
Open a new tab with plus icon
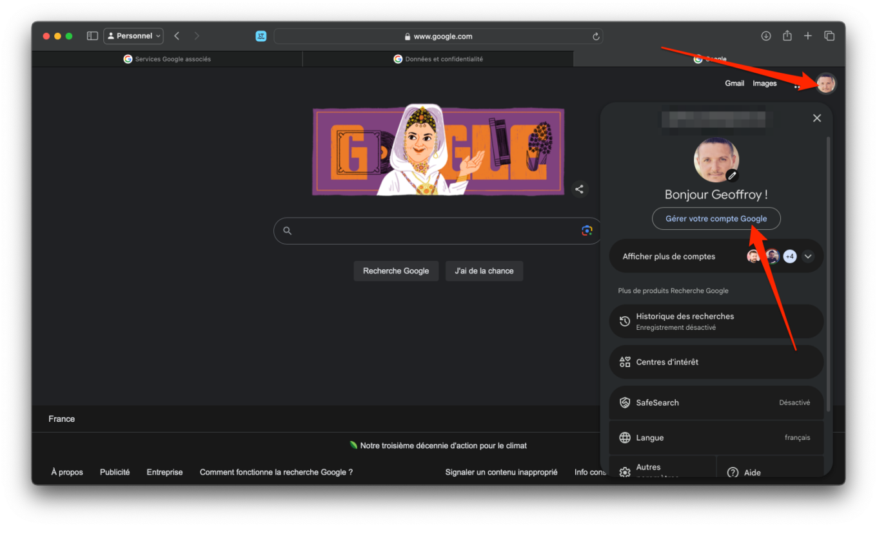point(808,36)
